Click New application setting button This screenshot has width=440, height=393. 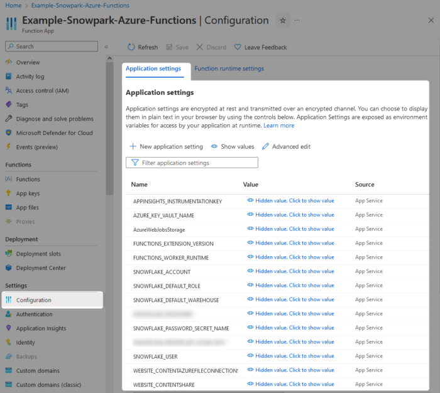166,146
